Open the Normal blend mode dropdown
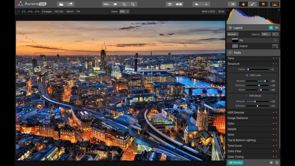Viewport: 295px width, 166px height. click(233, 34)
